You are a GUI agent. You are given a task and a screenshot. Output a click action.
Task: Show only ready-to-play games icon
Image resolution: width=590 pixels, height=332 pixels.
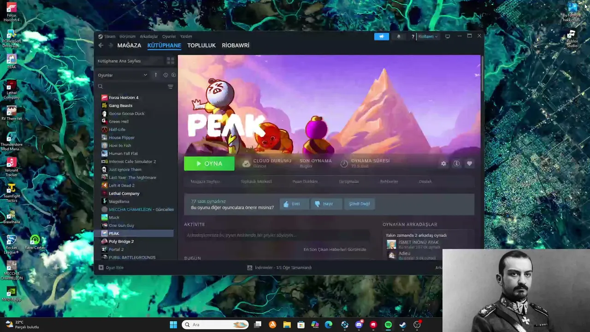[173, 75]
